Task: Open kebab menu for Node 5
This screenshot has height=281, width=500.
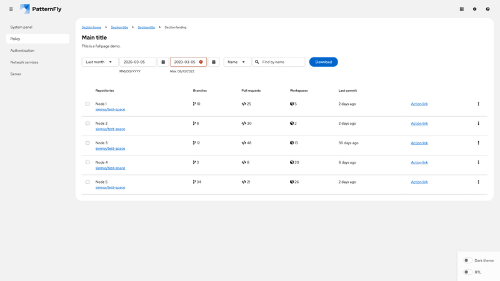Action: (x=478, y=182)
